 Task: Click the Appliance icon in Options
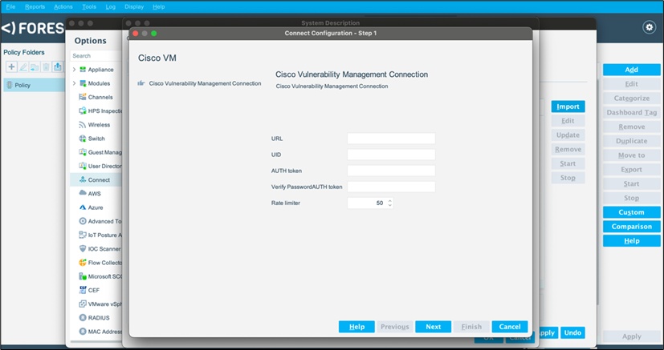pos(83,70)
